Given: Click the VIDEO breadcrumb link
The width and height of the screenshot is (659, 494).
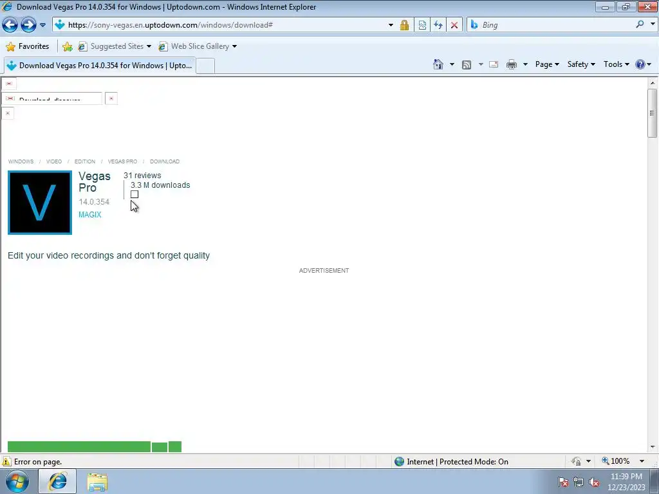Looking at the screenshot, I should [x=54, y=161].
